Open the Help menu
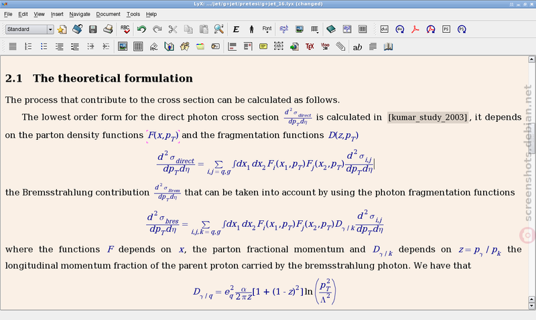Viewport: 536px width, 320px height. pyautogui.click(x=151, y=14)
